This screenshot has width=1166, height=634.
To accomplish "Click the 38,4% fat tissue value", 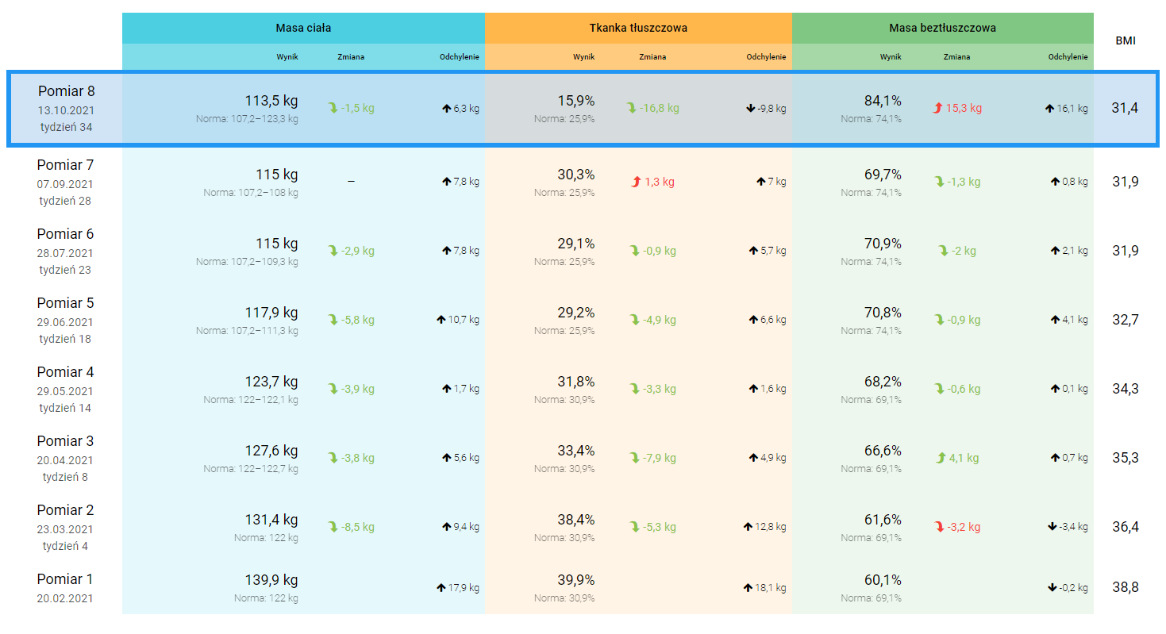I will pyautogui.click(x=576, y=520).
